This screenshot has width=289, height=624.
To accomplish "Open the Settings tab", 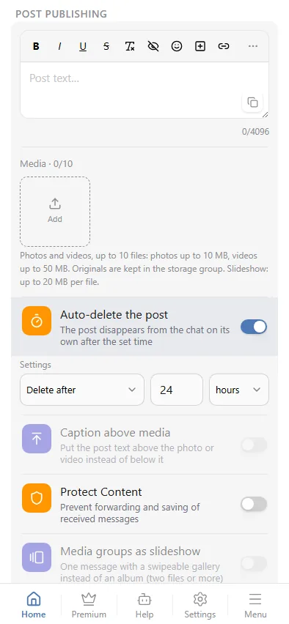I will 200,605.
